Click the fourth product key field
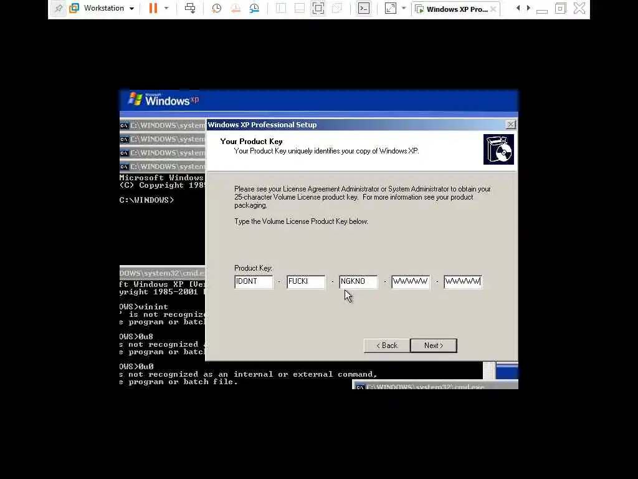Viewport: 638px width, 479px height. click(411, 281)
